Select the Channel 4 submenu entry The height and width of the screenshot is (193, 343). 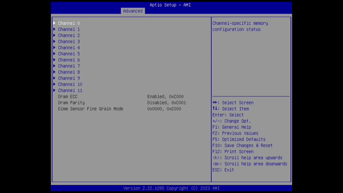(69, 48)
